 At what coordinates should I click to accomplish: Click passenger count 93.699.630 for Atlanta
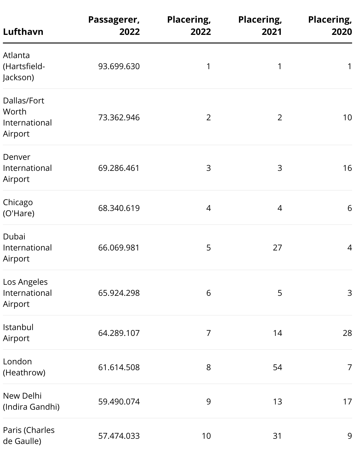click(119, 67)
